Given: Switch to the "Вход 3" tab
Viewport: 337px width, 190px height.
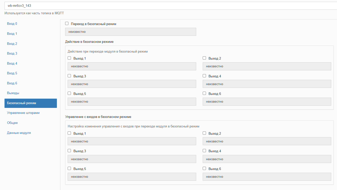Looking at the screenshot, I should coord(12,53).
